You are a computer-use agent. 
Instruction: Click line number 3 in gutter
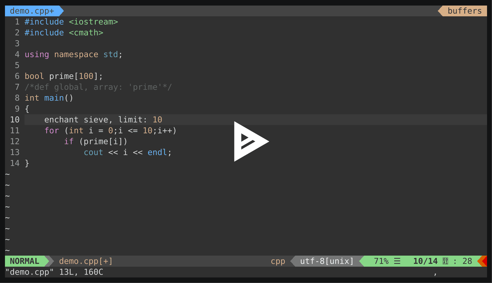[17, 43]
